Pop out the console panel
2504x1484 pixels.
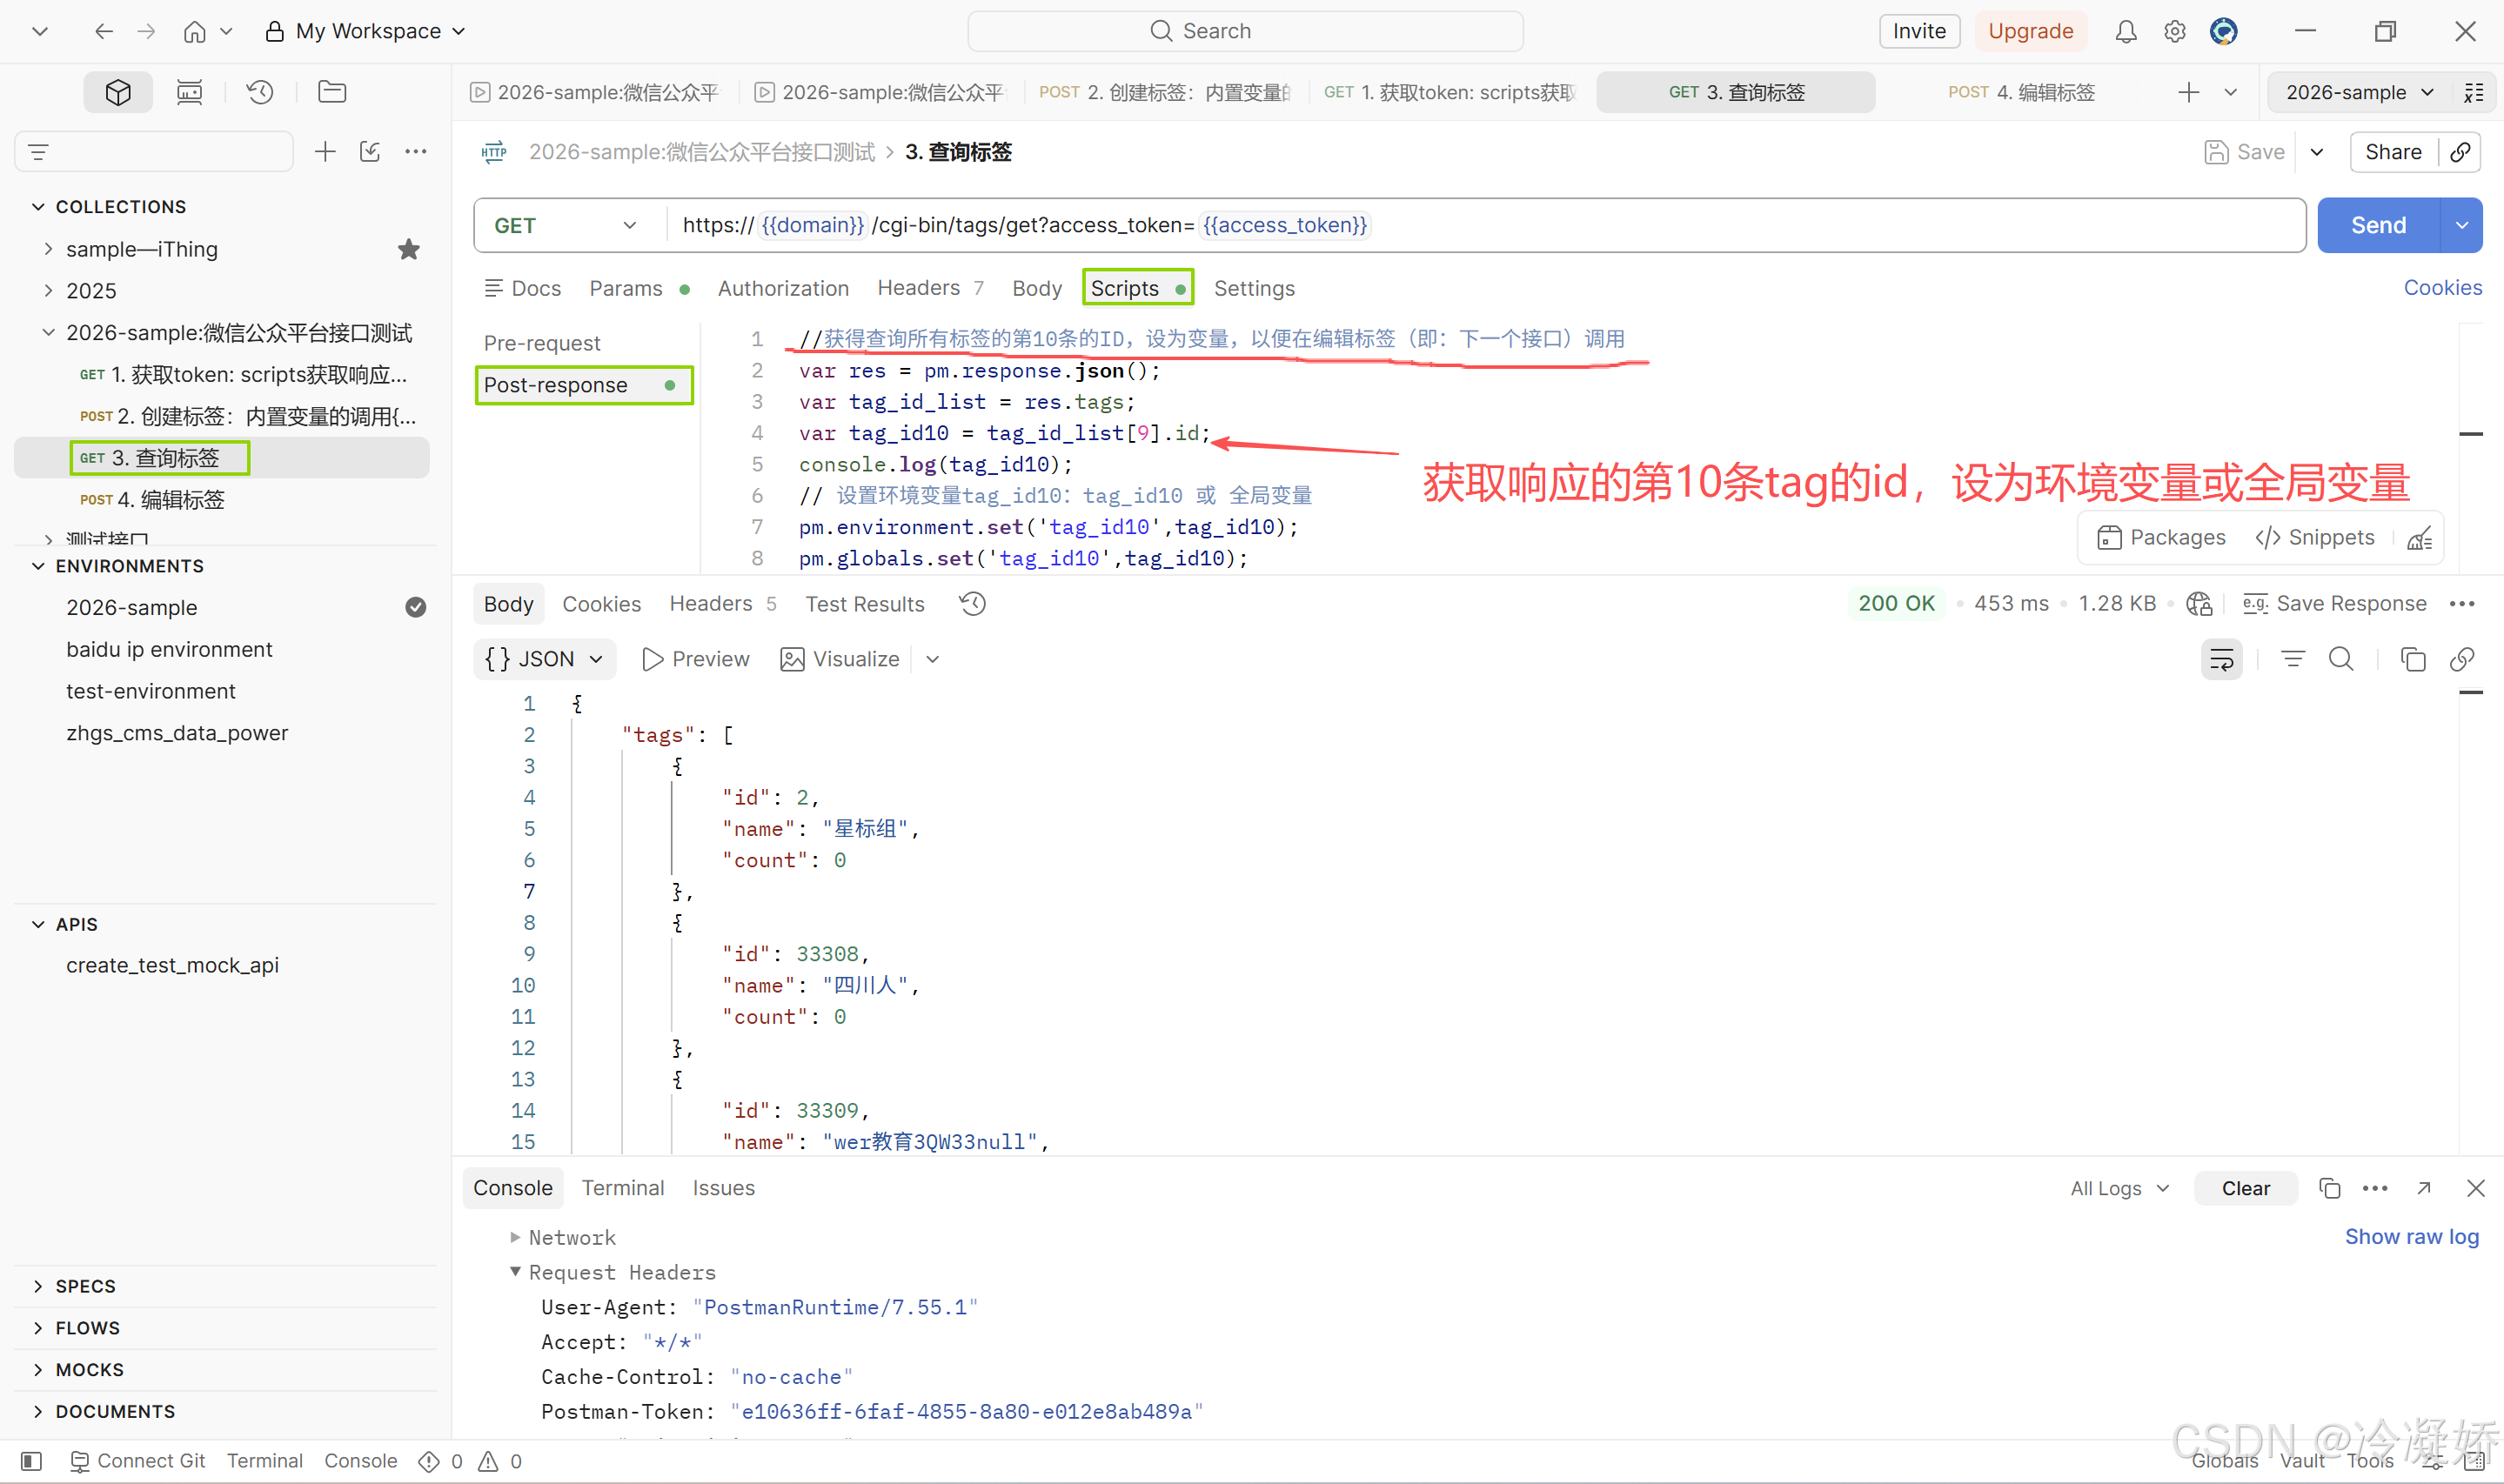(x=2424, y=1188)
